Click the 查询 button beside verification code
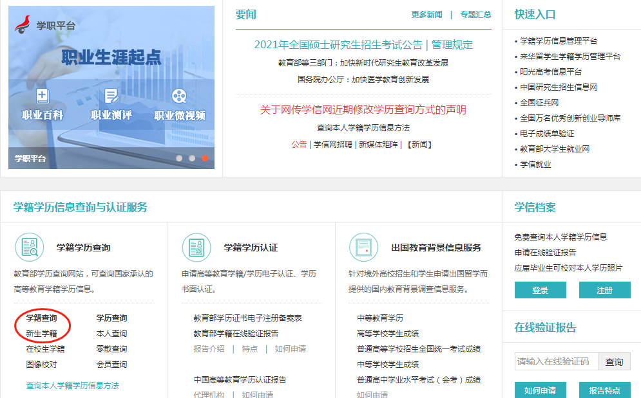641x398 pixels. 615,361
